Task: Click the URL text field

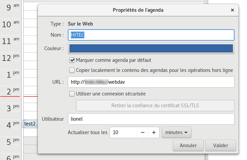Action: point(151,82)
